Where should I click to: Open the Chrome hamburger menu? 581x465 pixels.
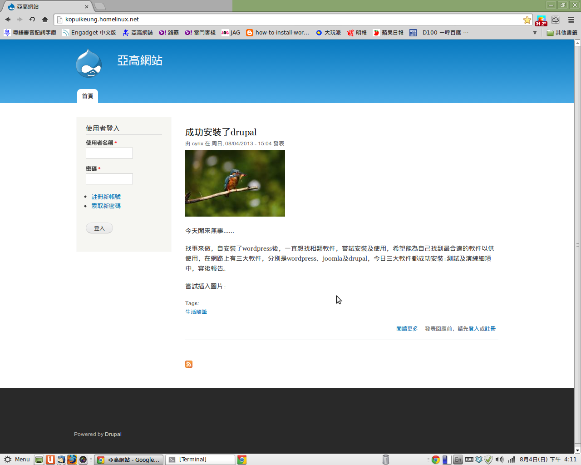tap(571, 20)
